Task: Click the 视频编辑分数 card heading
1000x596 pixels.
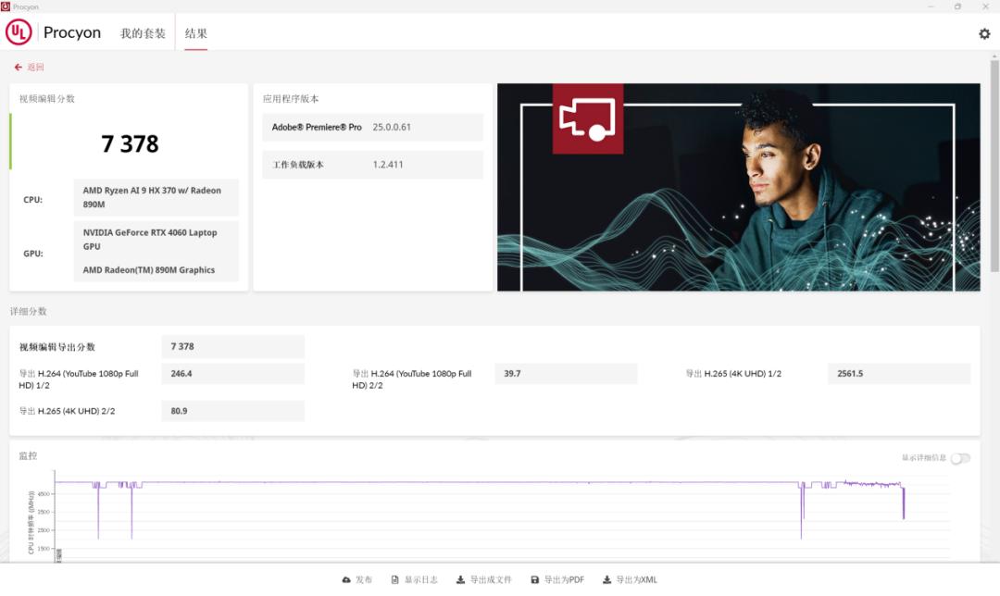Action: [46, 99]
